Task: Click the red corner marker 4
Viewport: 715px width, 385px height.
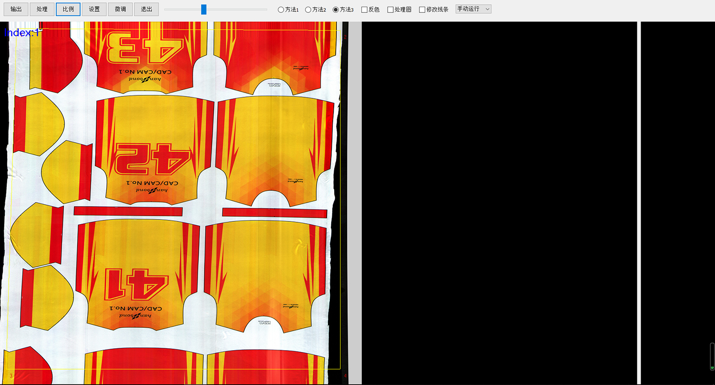Action: pos(345,376)
